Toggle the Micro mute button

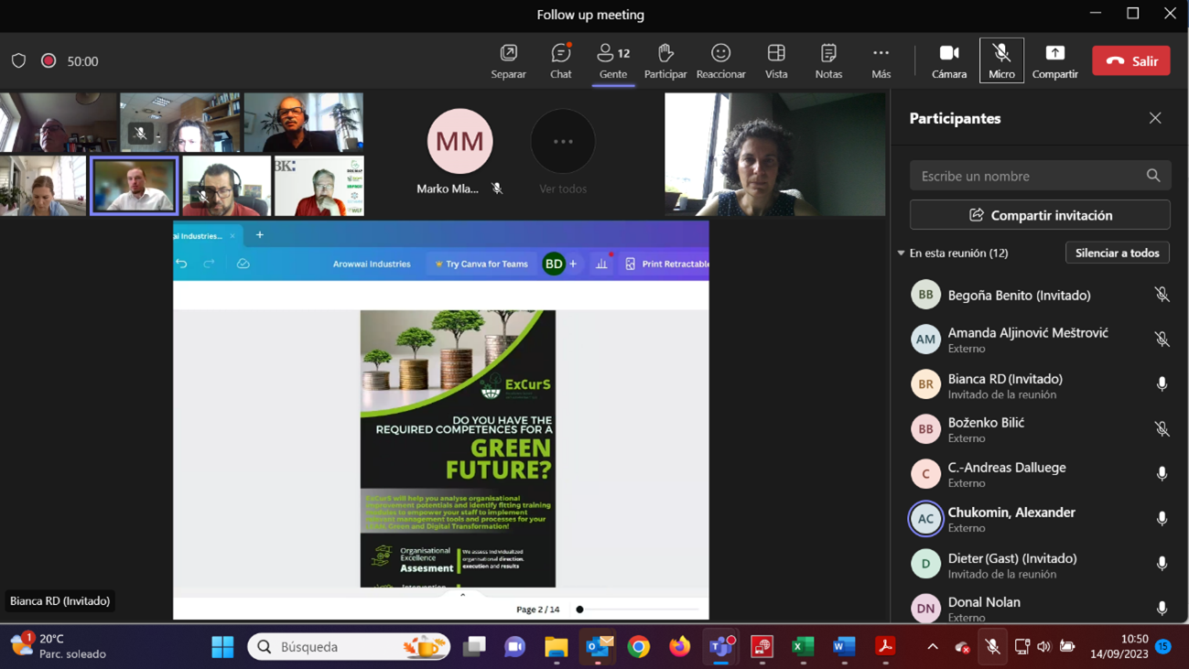tap(1001, 61)
